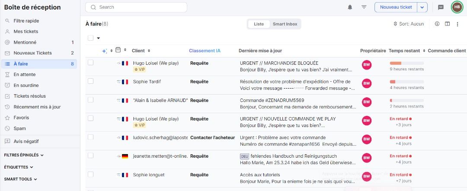Click the 4 heures restants progress bar
Viewport: 467px width, 191px height.
pyautogui.click(x=406, y=82)
